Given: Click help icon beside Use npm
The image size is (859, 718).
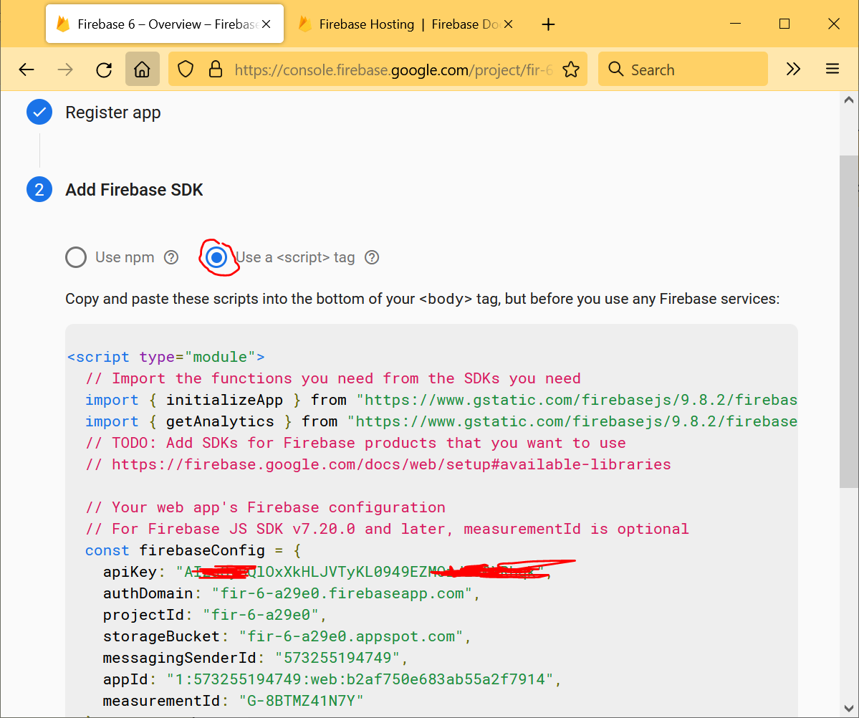Looking at the screenshot, I should click(x=171, y=257).
